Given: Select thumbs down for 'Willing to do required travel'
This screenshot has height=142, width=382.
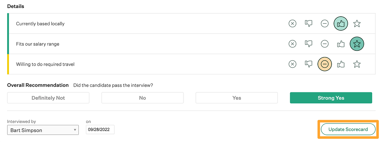Looking at the screenshot, I should [x=309, y=64].
